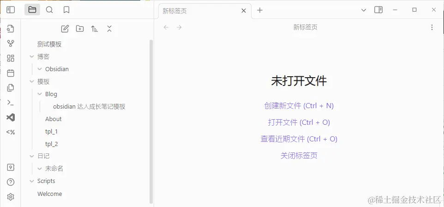
Task: Collapse the 未命名 folder
Action: pyautogui.click(x=40, y=169)
